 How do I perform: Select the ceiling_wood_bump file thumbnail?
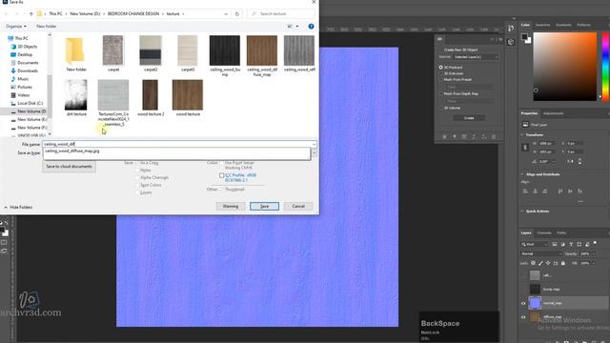coord(225,55)
